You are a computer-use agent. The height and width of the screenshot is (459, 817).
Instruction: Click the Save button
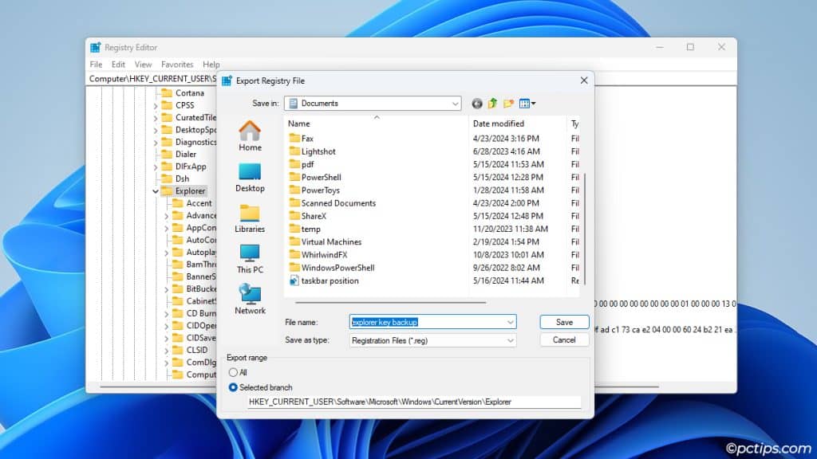pos(563,321)
